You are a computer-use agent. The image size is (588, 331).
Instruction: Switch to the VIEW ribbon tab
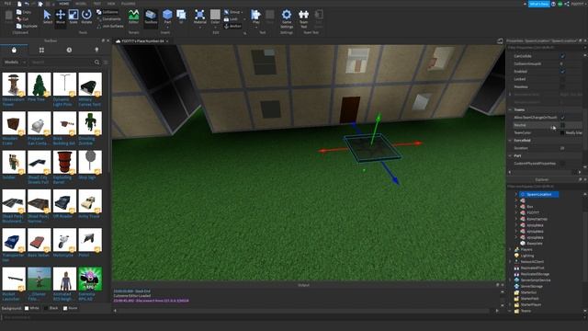[111, 4]
